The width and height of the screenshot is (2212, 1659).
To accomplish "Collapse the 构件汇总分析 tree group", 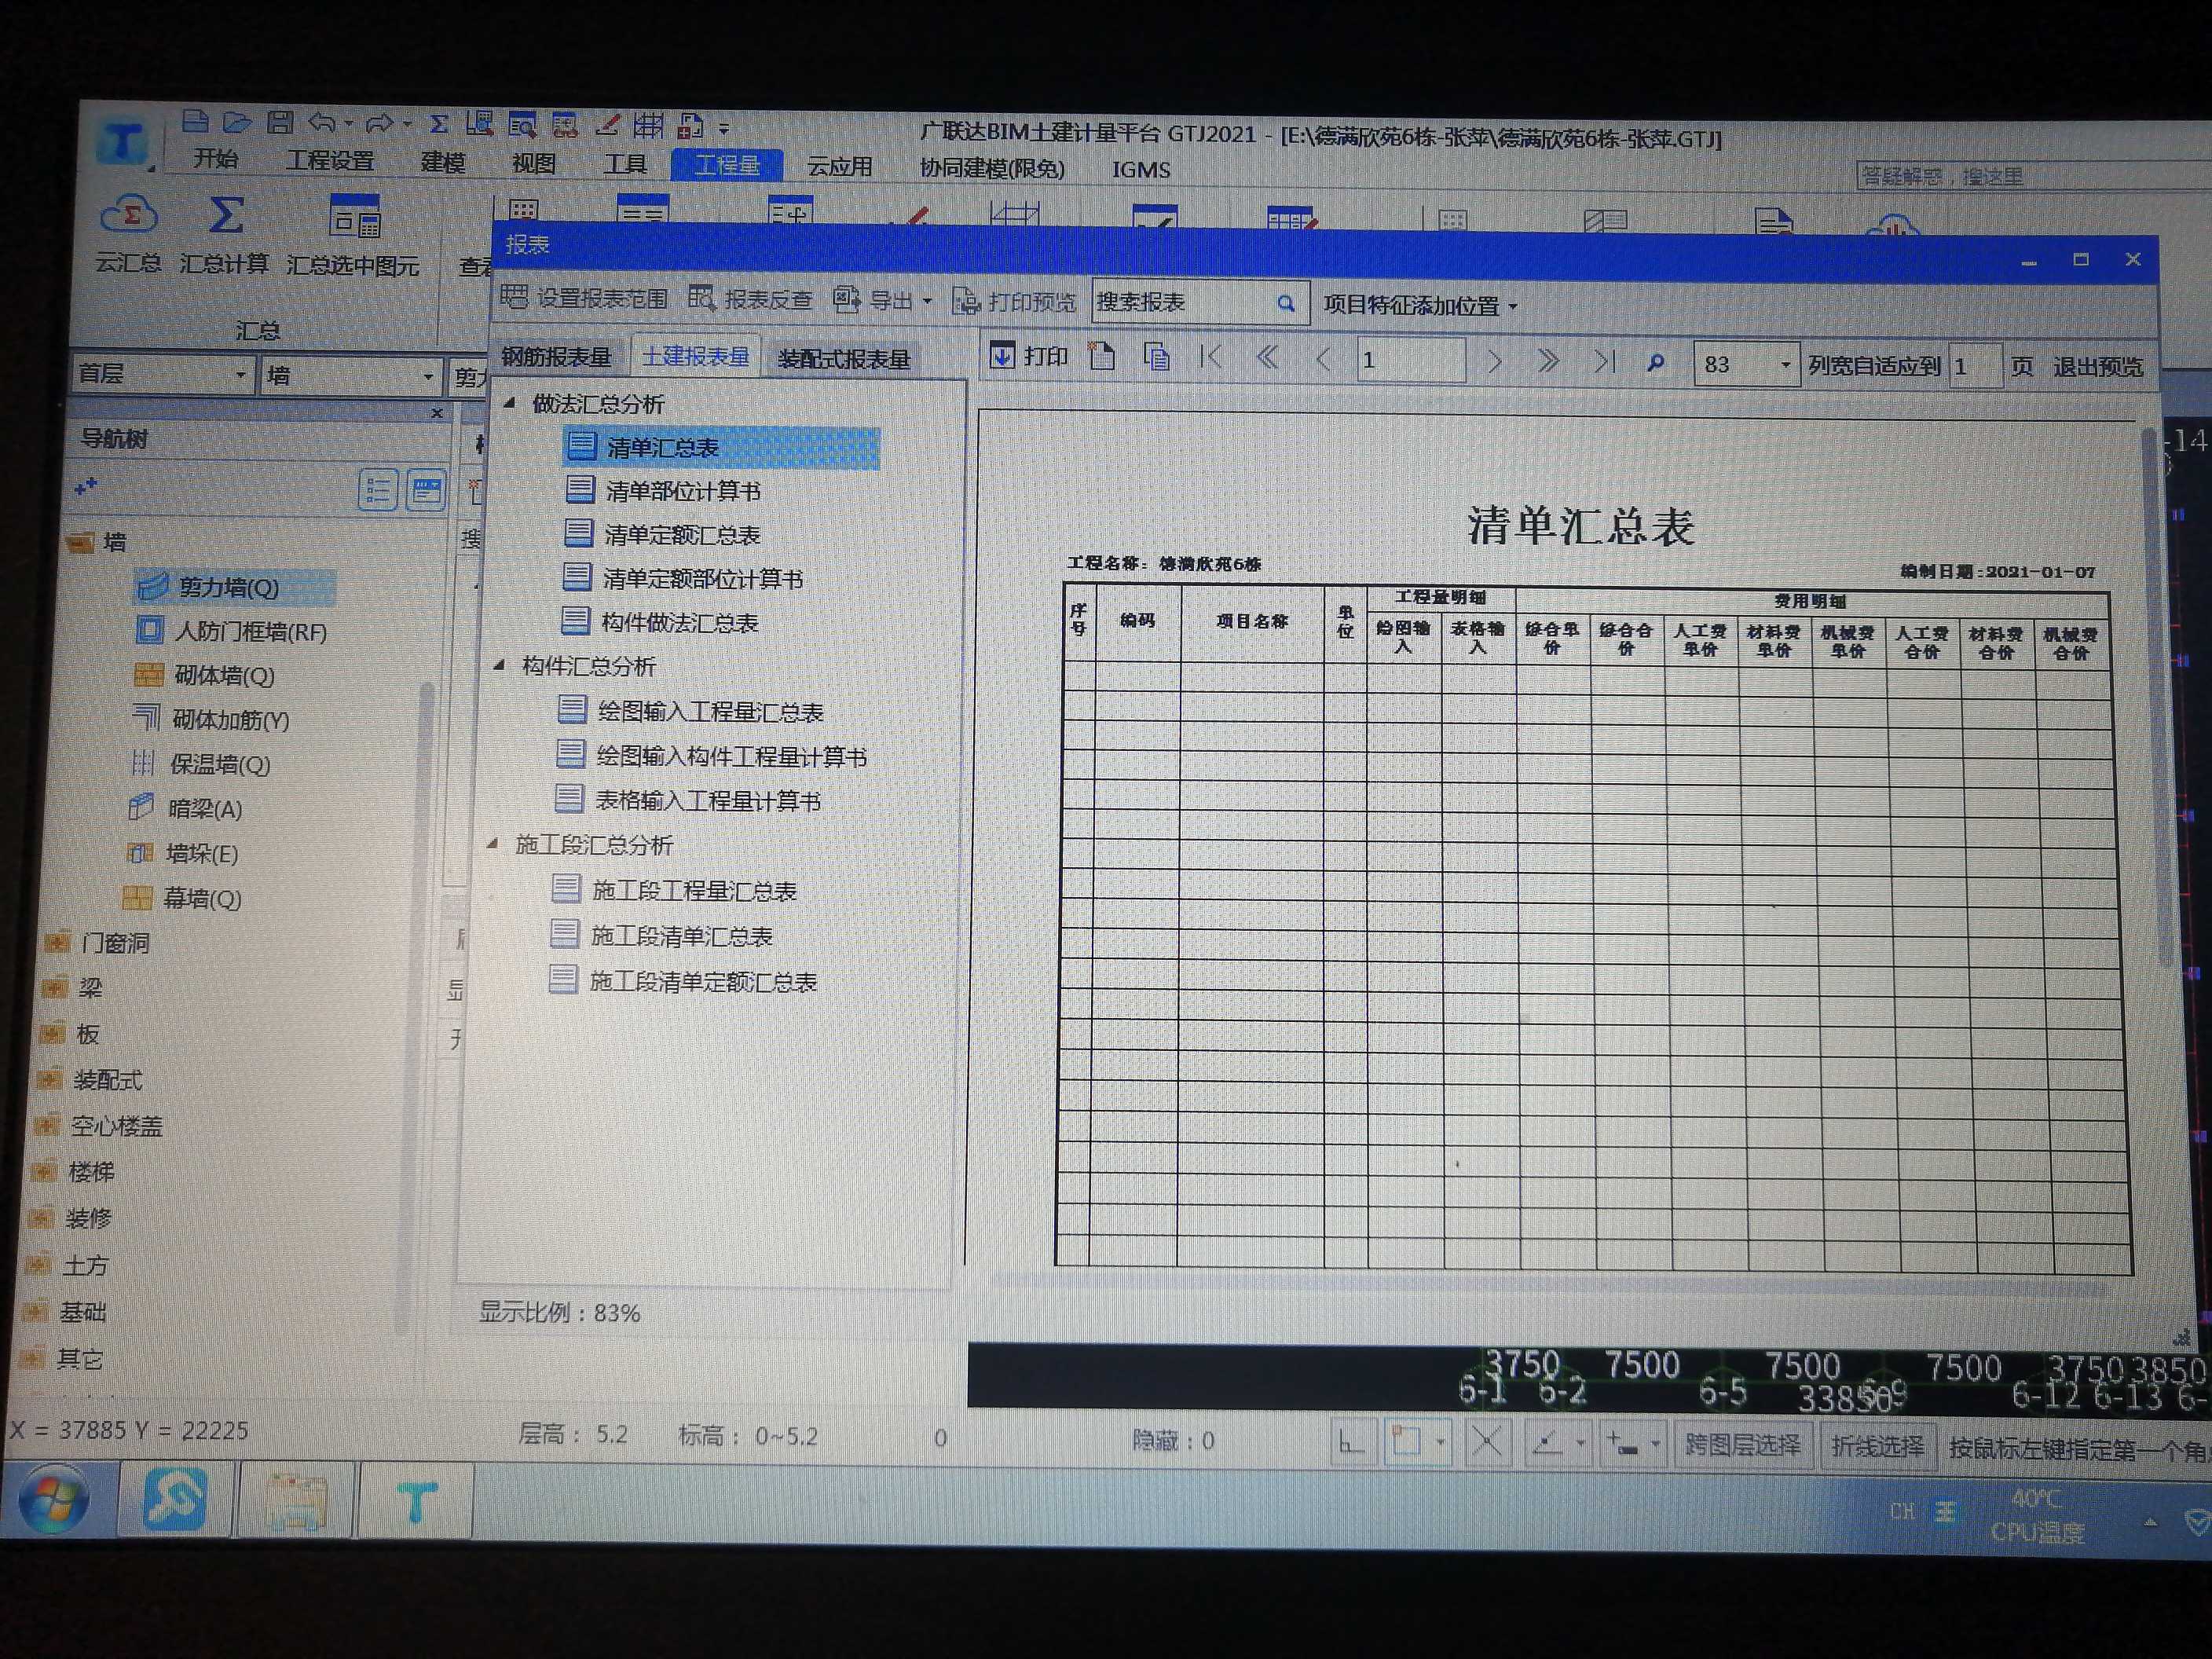I will (499, 665).
